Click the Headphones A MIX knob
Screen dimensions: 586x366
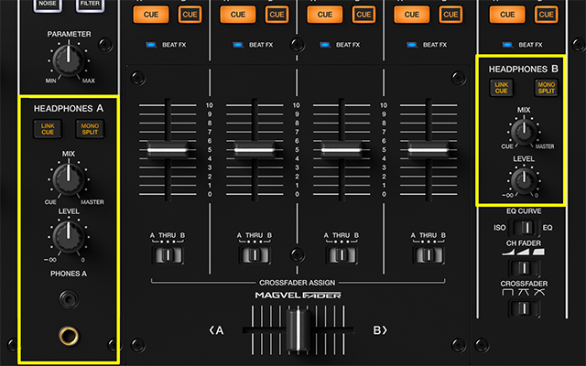[64, 177]
